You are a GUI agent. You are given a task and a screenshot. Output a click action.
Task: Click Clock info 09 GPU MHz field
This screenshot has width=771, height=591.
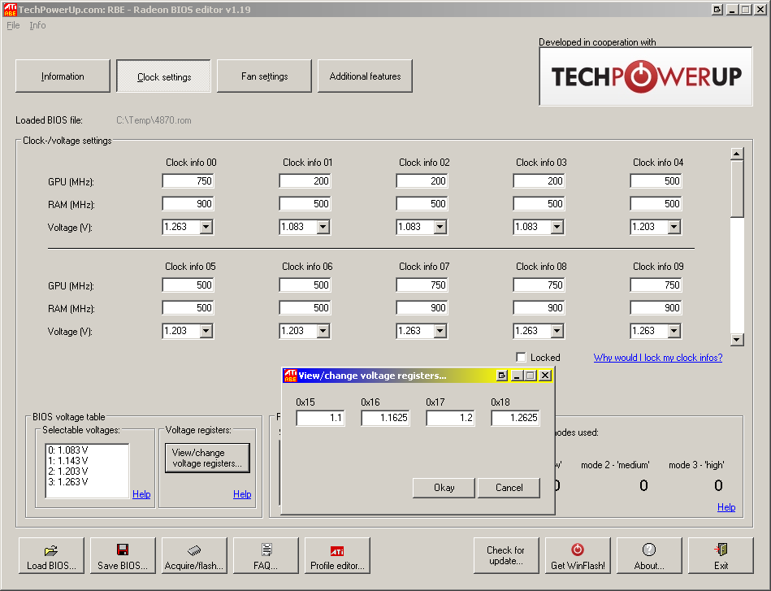656,285
